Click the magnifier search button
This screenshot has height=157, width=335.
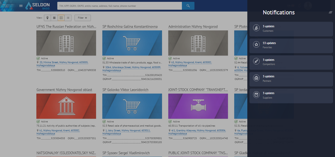pyautogui.click(x=188, y=6)
